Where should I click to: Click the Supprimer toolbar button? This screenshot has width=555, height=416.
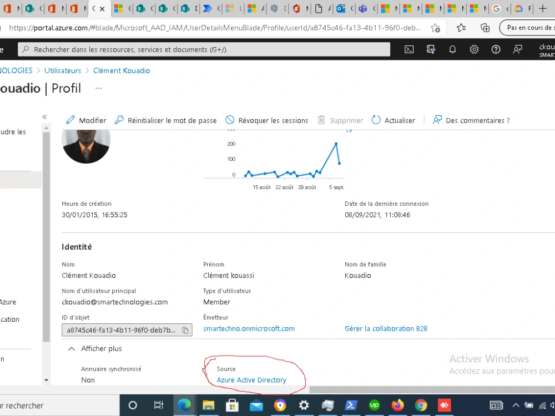340,120
